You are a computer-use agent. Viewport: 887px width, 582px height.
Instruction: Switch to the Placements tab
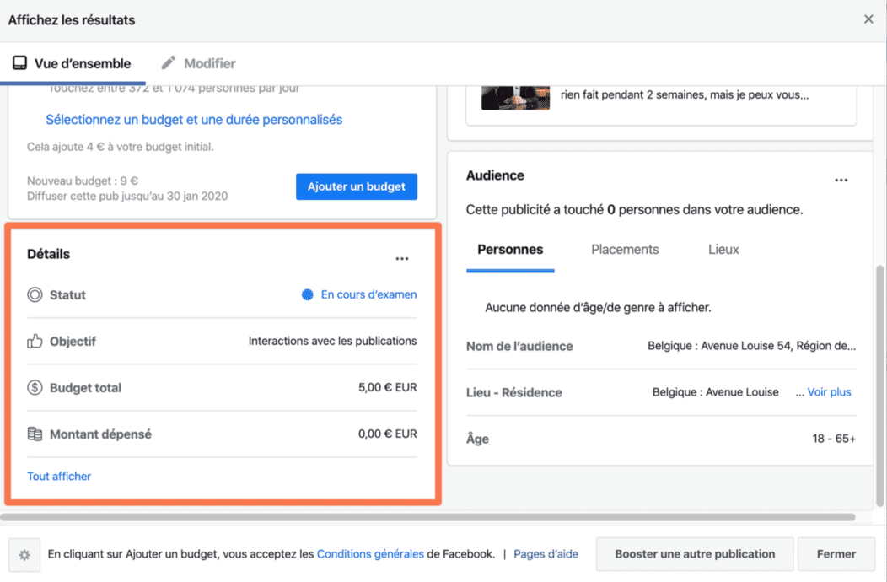tap(625, 250)
